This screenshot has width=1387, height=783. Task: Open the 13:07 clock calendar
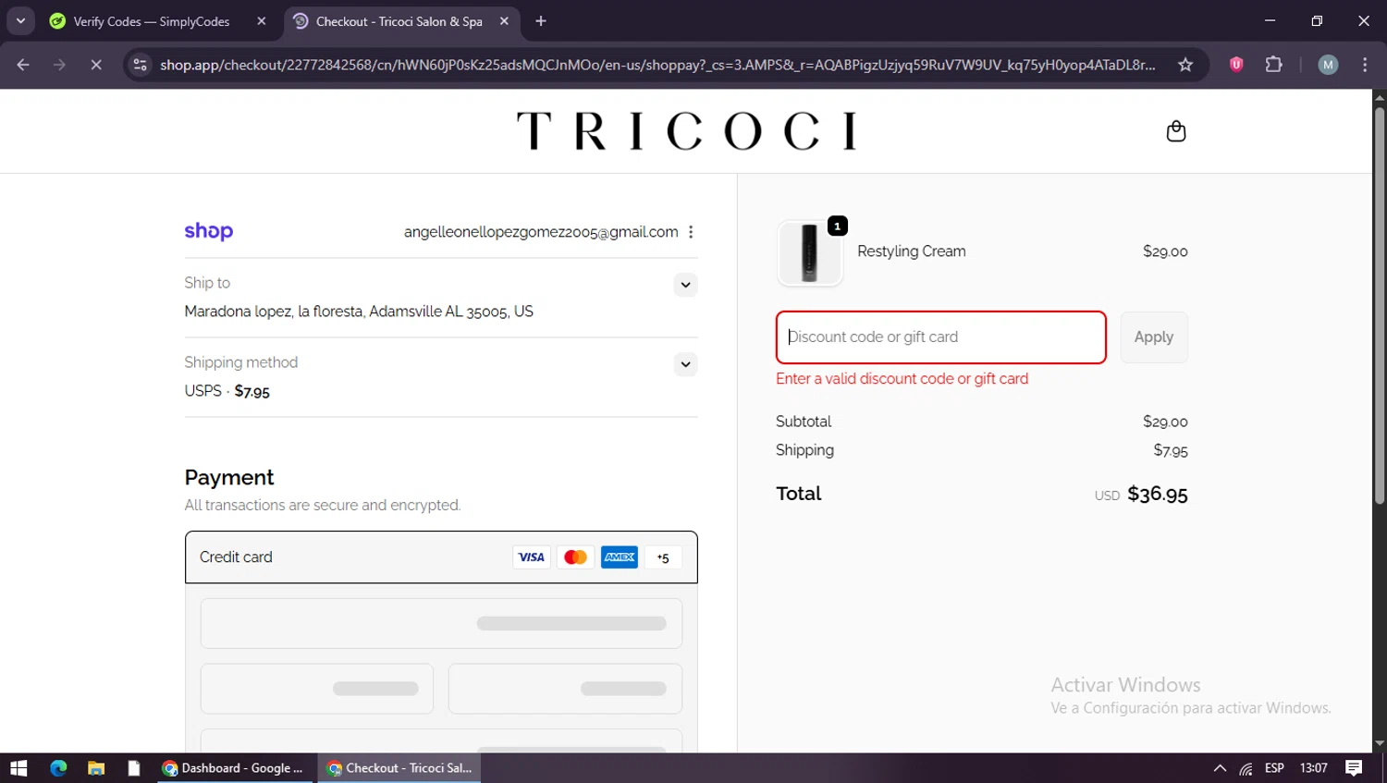click(x=1313, y=768)
